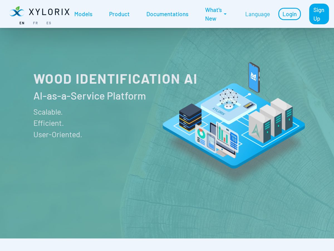
Task: Open the Models menu item
Action: (83, 14)
